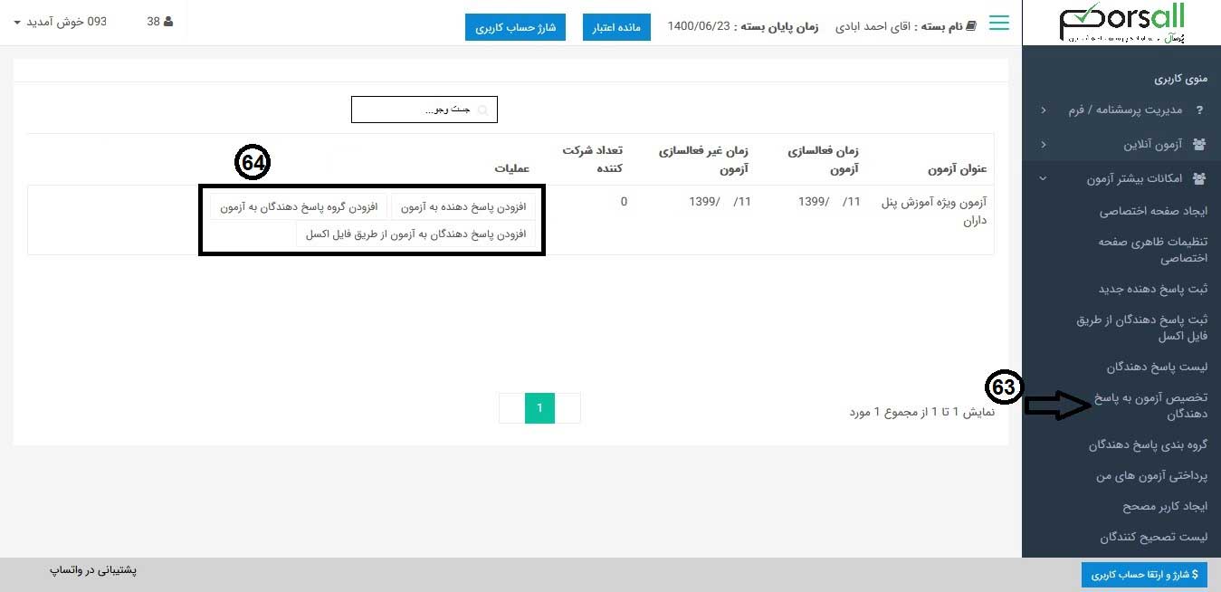Image resolution: width=1221 pixels, height=592 pixels.
Task: Click the شارژ حساب کاربری button
Action: 516,27
